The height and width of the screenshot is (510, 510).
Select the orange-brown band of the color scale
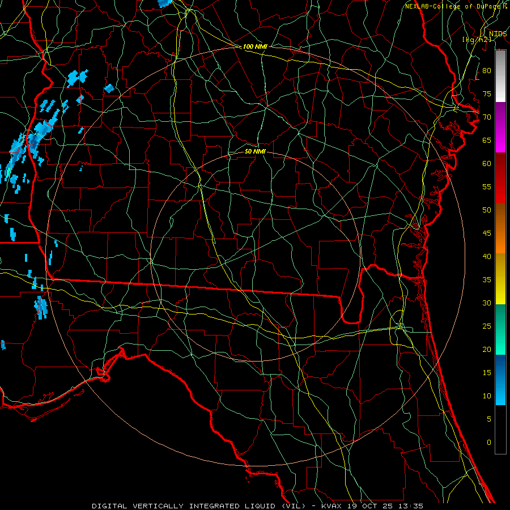(x=500, y=228)
